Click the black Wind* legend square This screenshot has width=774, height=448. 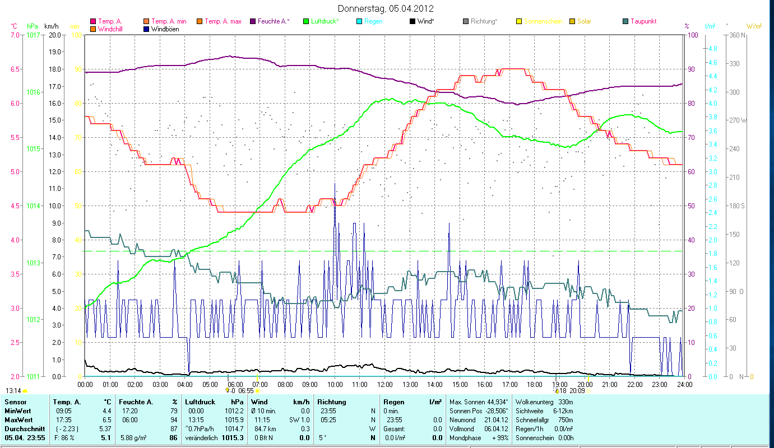412,22
